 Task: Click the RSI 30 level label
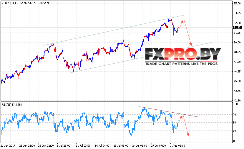[x=235, y=131]
